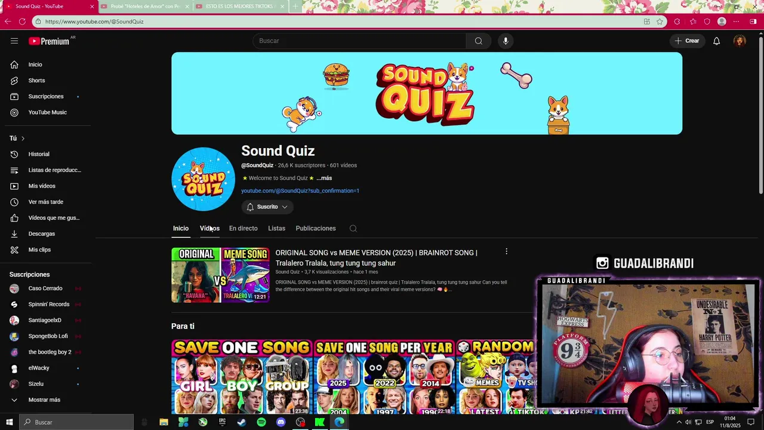Screen dimensions: 764x430
Task: Open SantiagoelxD subscription channel
Action: (x=45, y=320)
